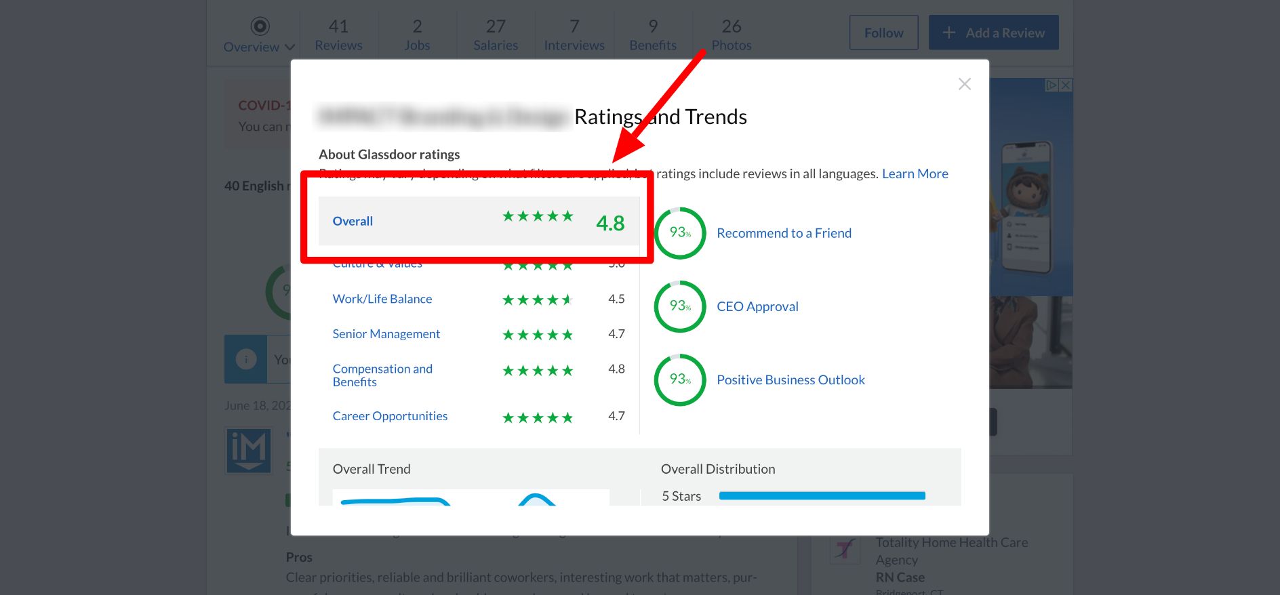Click the AdChoices icon on ad
Image resolution: width=1280 pixels, height=595 pixels.
1052,85
